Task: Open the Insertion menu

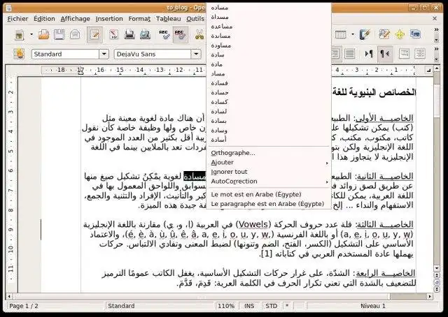Action: (x=109, y=19)
